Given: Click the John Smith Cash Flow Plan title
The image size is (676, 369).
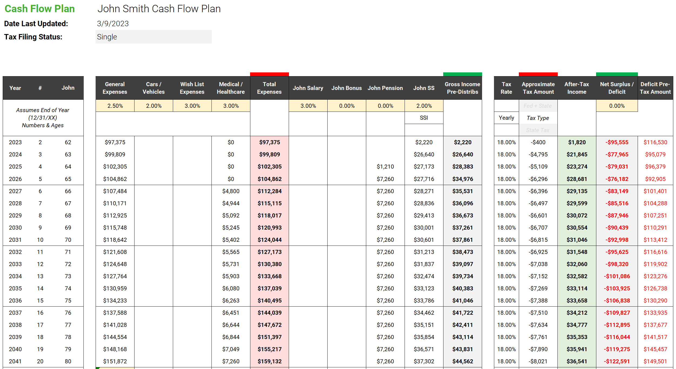Looking at the screenshot, I should point(159,9).
